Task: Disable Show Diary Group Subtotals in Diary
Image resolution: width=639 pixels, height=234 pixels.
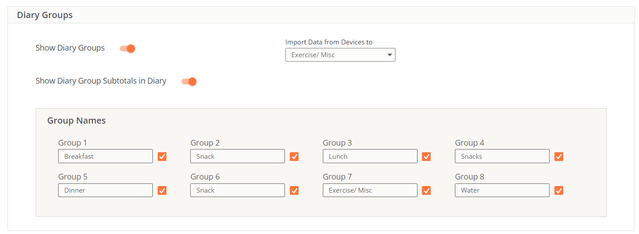Action: click(189, 81)
